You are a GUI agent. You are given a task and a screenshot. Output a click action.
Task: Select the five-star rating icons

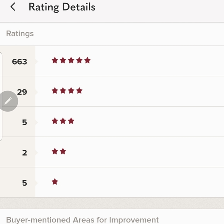click(x=71, y=60)
